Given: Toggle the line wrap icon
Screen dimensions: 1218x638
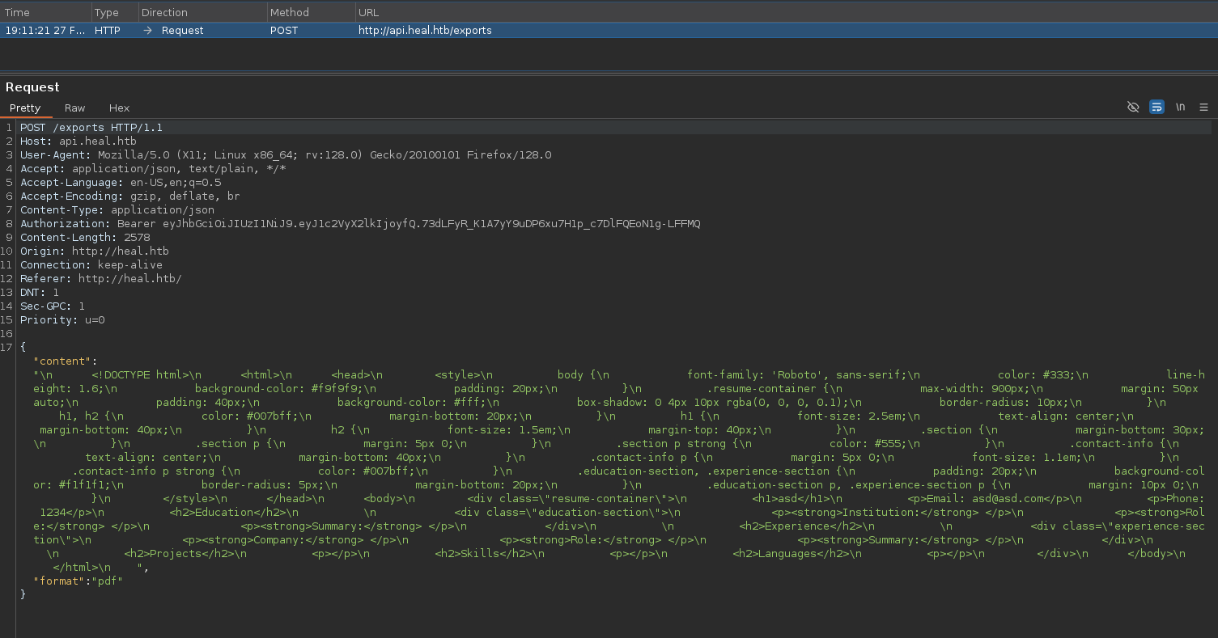Looking at the screenshot, I should (x=1156, y=108).
